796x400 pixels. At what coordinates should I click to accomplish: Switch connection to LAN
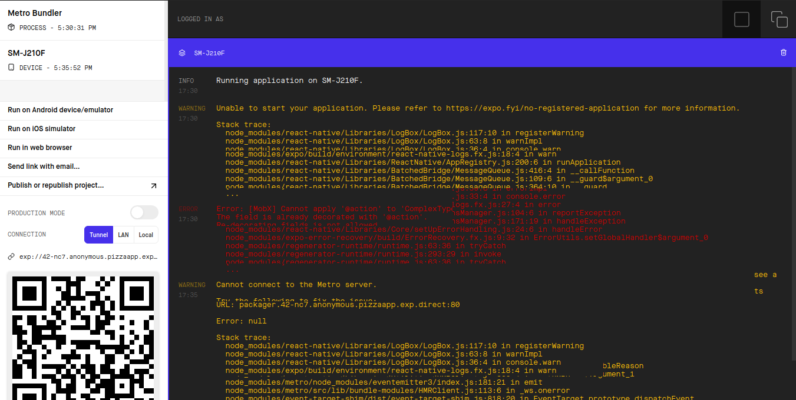click(124, 235)
